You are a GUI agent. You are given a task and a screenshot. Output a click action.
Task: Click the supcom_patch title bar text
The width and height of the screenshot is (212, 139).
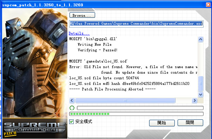tap(42, 5)
